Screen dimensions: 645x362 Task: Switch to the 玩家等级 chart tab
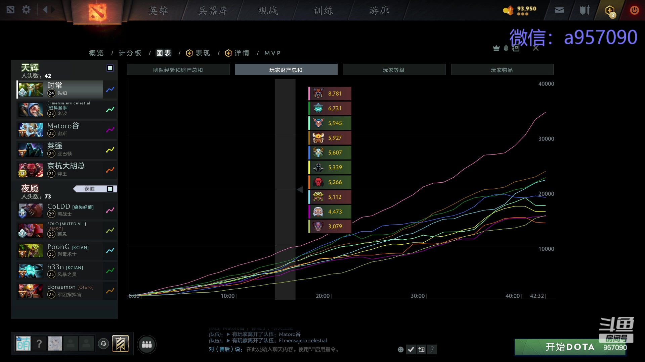click(394, 69)
